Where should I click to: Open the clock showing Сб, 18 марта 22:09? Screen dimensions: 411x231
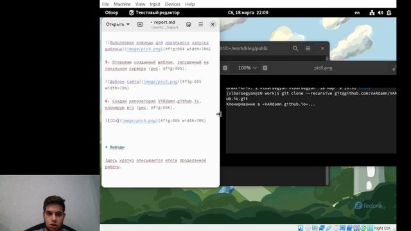pyautogui.click(x=248, y=13)
